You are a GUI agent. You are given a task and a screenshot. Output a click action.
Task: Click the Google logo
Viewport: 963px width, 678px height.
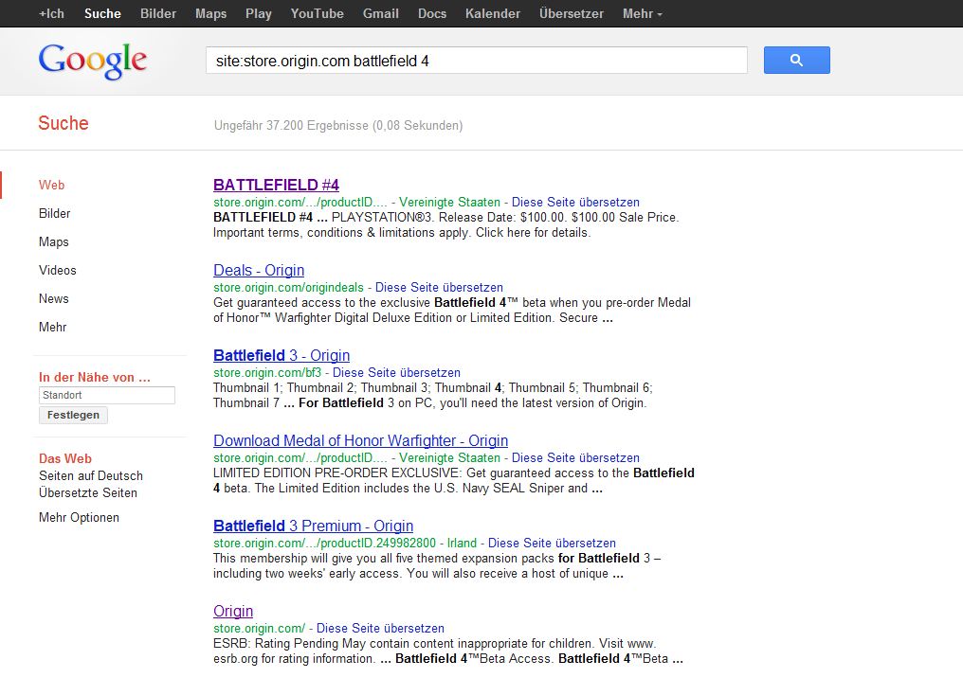point(93,62)
